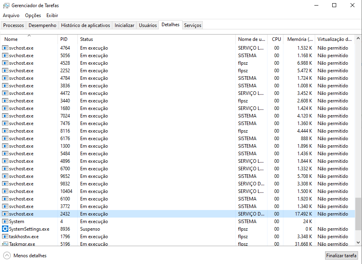The width and height of the screenshot is (362, 264).
Task: Open the Exibir menu
Action: click(x=52, y=15)
